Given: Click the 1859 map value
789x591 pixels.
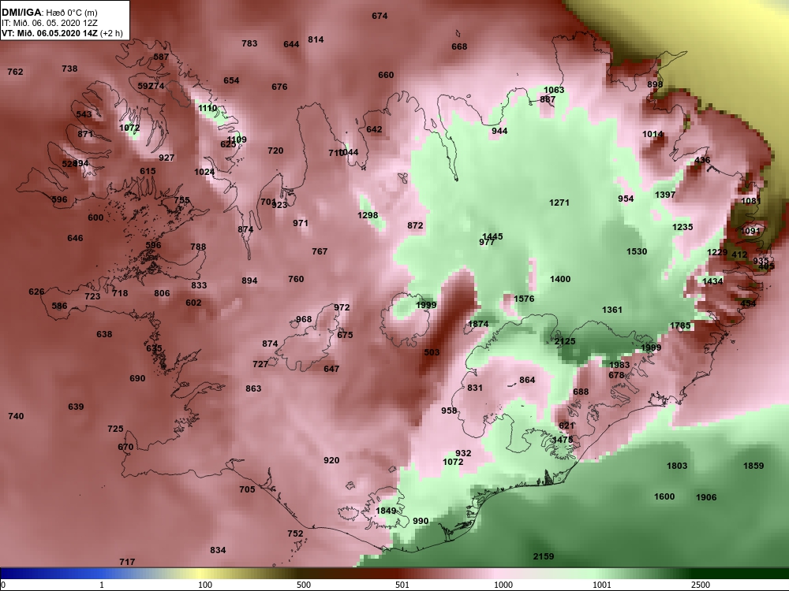Looking at the screenshot, I should click(753, 466).
